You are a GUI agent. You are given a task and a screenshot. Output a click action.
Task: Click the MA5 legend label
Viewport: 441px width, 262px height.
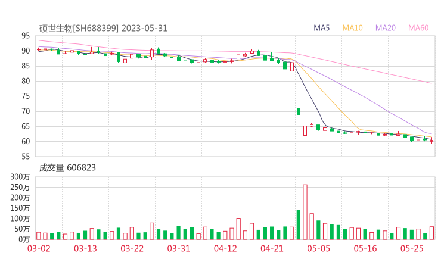[321, 28]
